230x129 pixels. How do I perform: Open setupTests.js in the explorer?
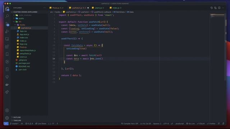[26, 54]
